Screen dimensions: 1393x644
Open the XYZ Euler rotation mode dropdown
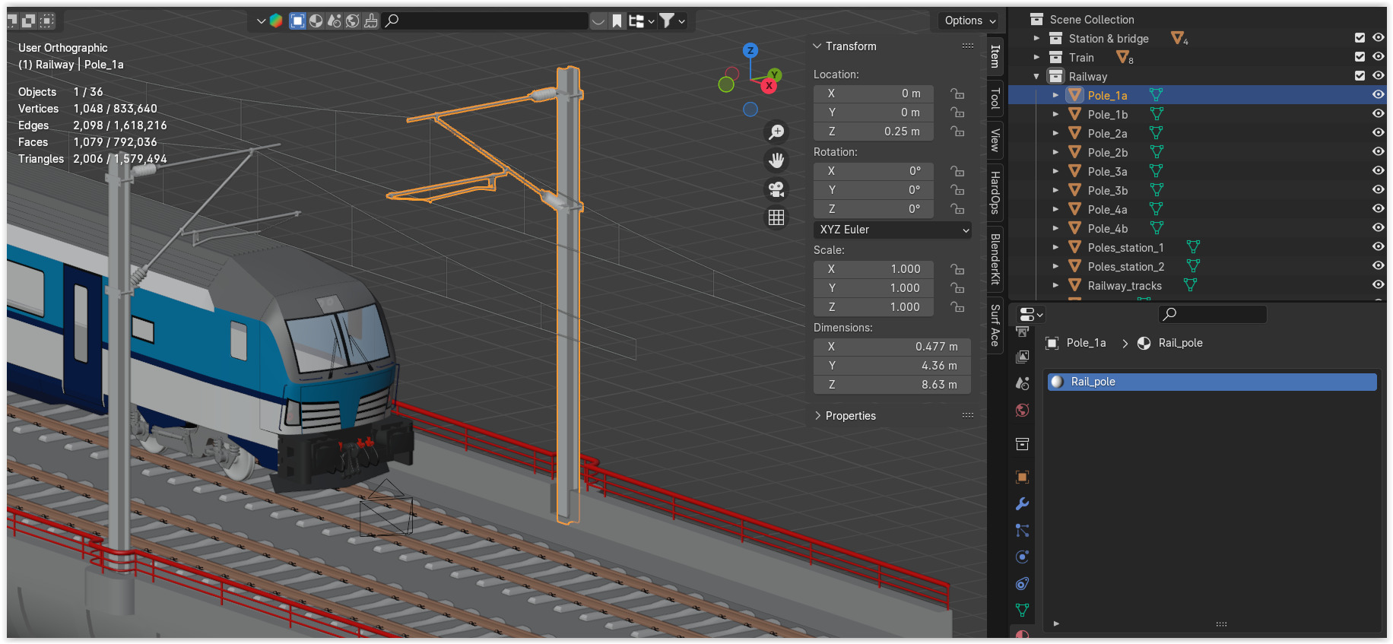893,230
